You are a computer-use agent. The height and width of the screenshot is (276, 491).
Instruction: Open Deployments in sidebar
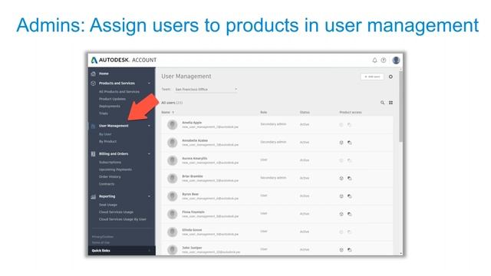click(x=109, y=107)
